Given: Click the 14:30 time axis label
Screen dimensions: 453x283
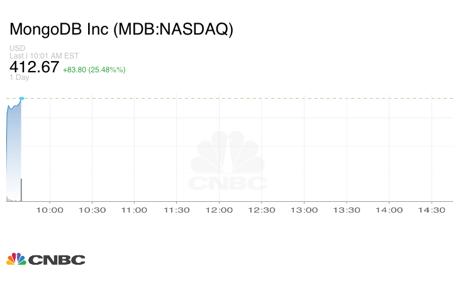Looking at the screenshot, I should pos(432,209).
